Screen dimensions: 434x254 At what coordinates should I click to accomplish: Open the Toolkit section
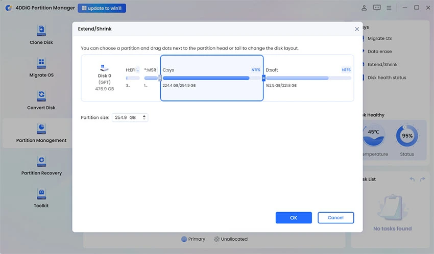pos(41,194)
